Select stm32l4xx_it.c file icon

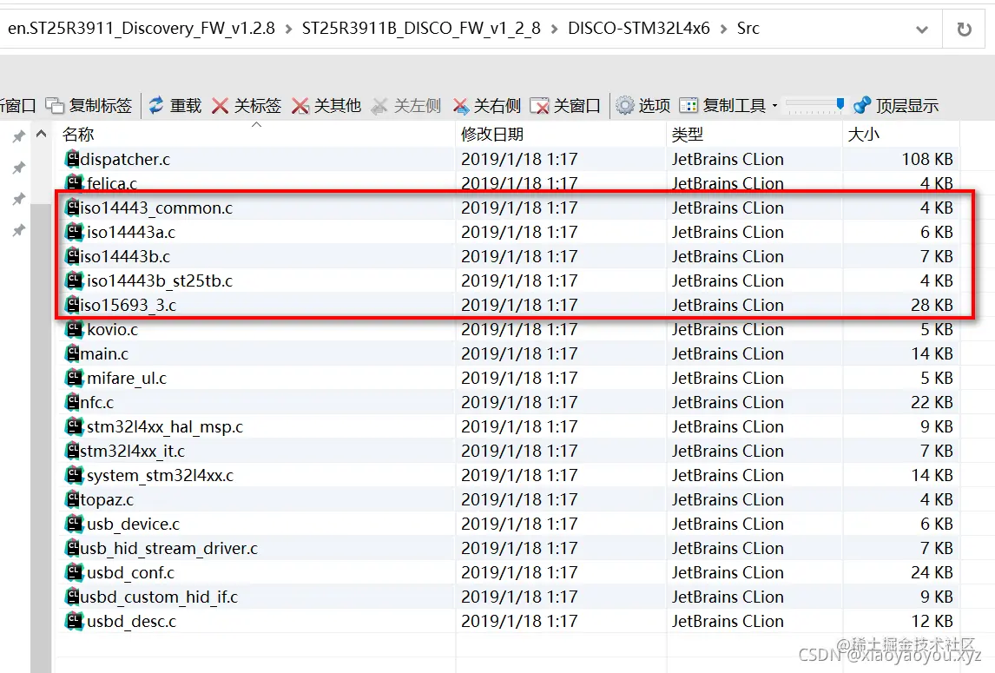click(x=74, y=451)
